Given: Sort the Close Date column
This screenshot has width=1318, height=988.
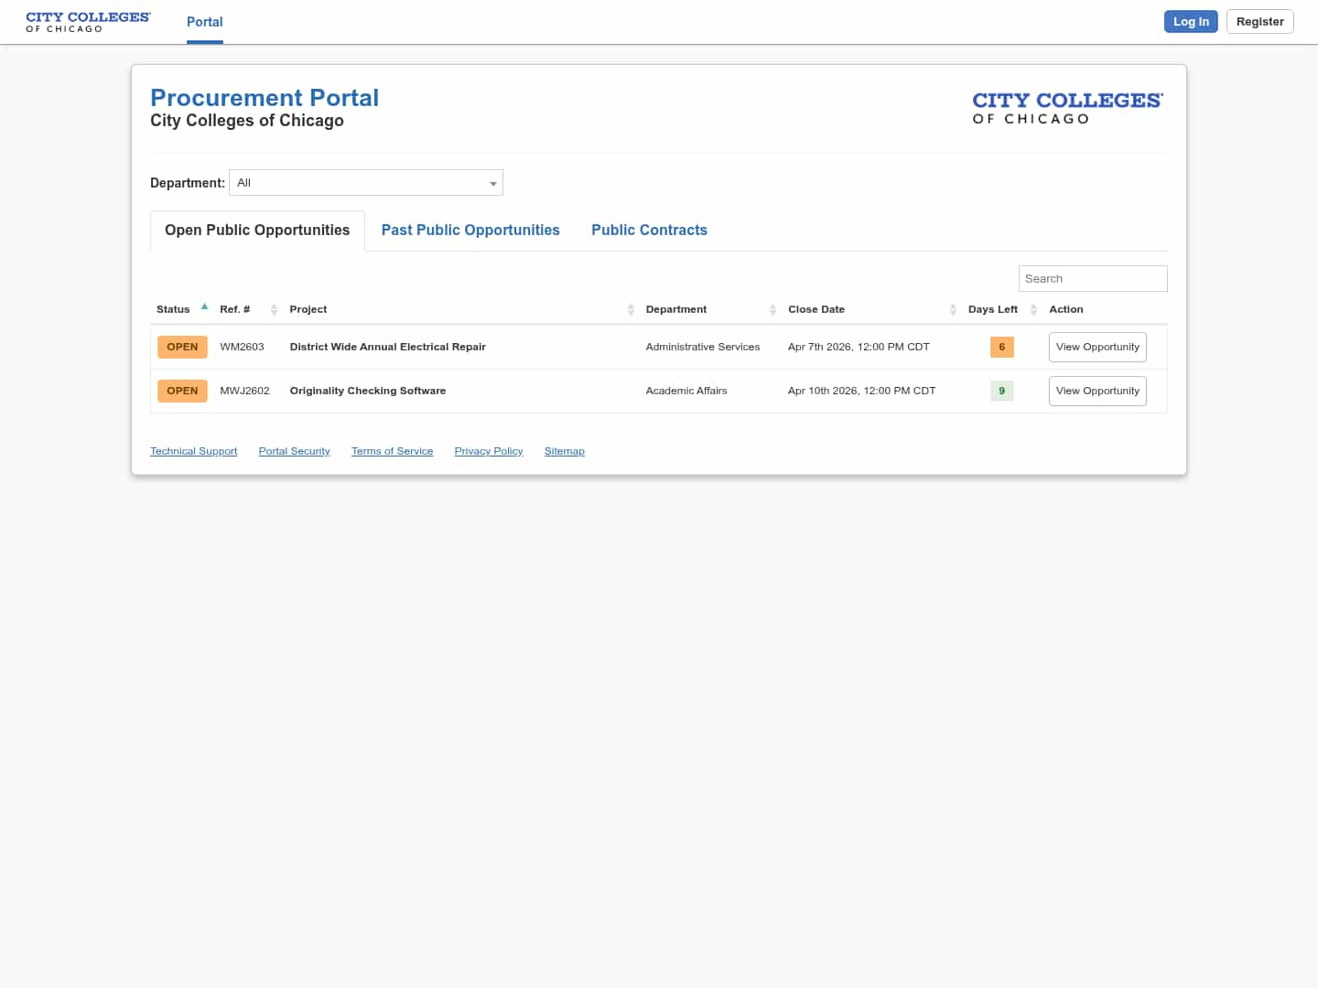Looking at the screenshot, I should [x=952, y=309].
